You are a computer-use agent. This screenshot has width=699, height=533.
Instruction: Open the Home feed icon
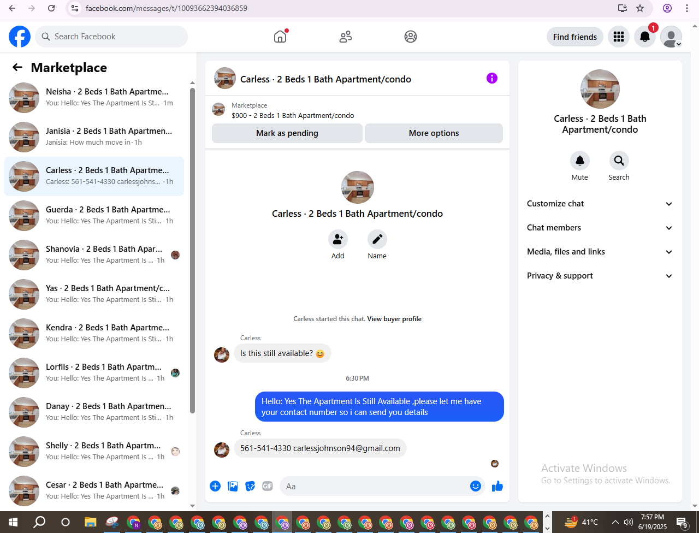[280, 37]
